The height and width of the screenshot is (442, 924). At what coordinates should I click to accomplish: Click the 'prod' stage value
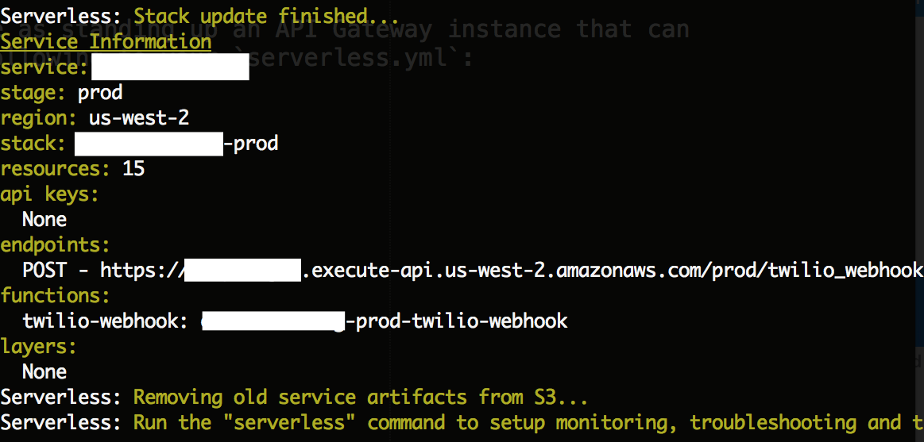tap(100, 93)
